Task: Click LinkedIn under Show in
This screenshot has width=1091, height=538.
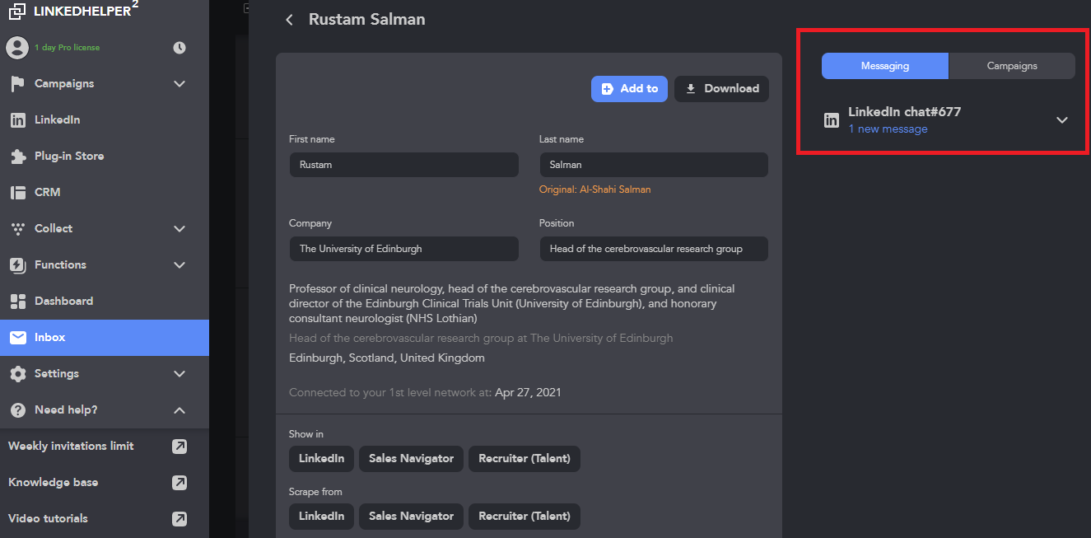Action: (x=321, y=459)
